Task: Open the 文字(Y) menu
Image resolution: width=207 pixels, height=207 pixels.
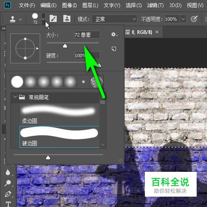Action: pos(112,5)
